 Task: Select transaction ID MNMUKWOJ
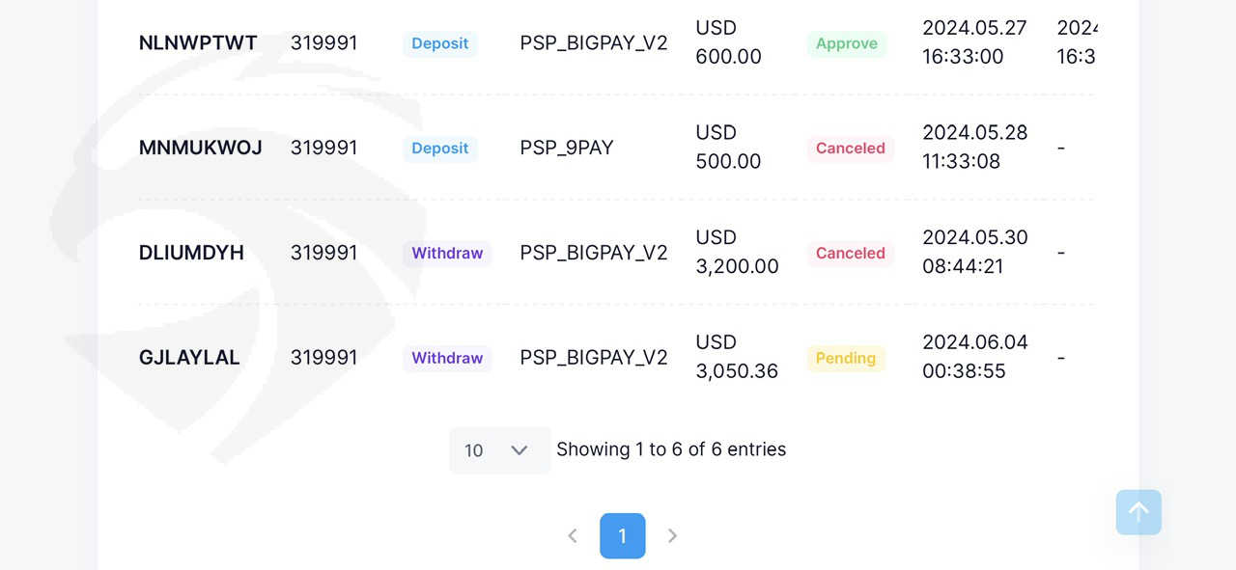(201, 148)
